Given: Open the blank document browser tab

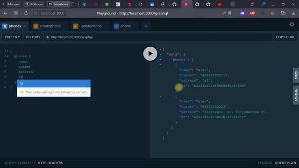Looking at the screenshot, I should [x=141, y=4].
